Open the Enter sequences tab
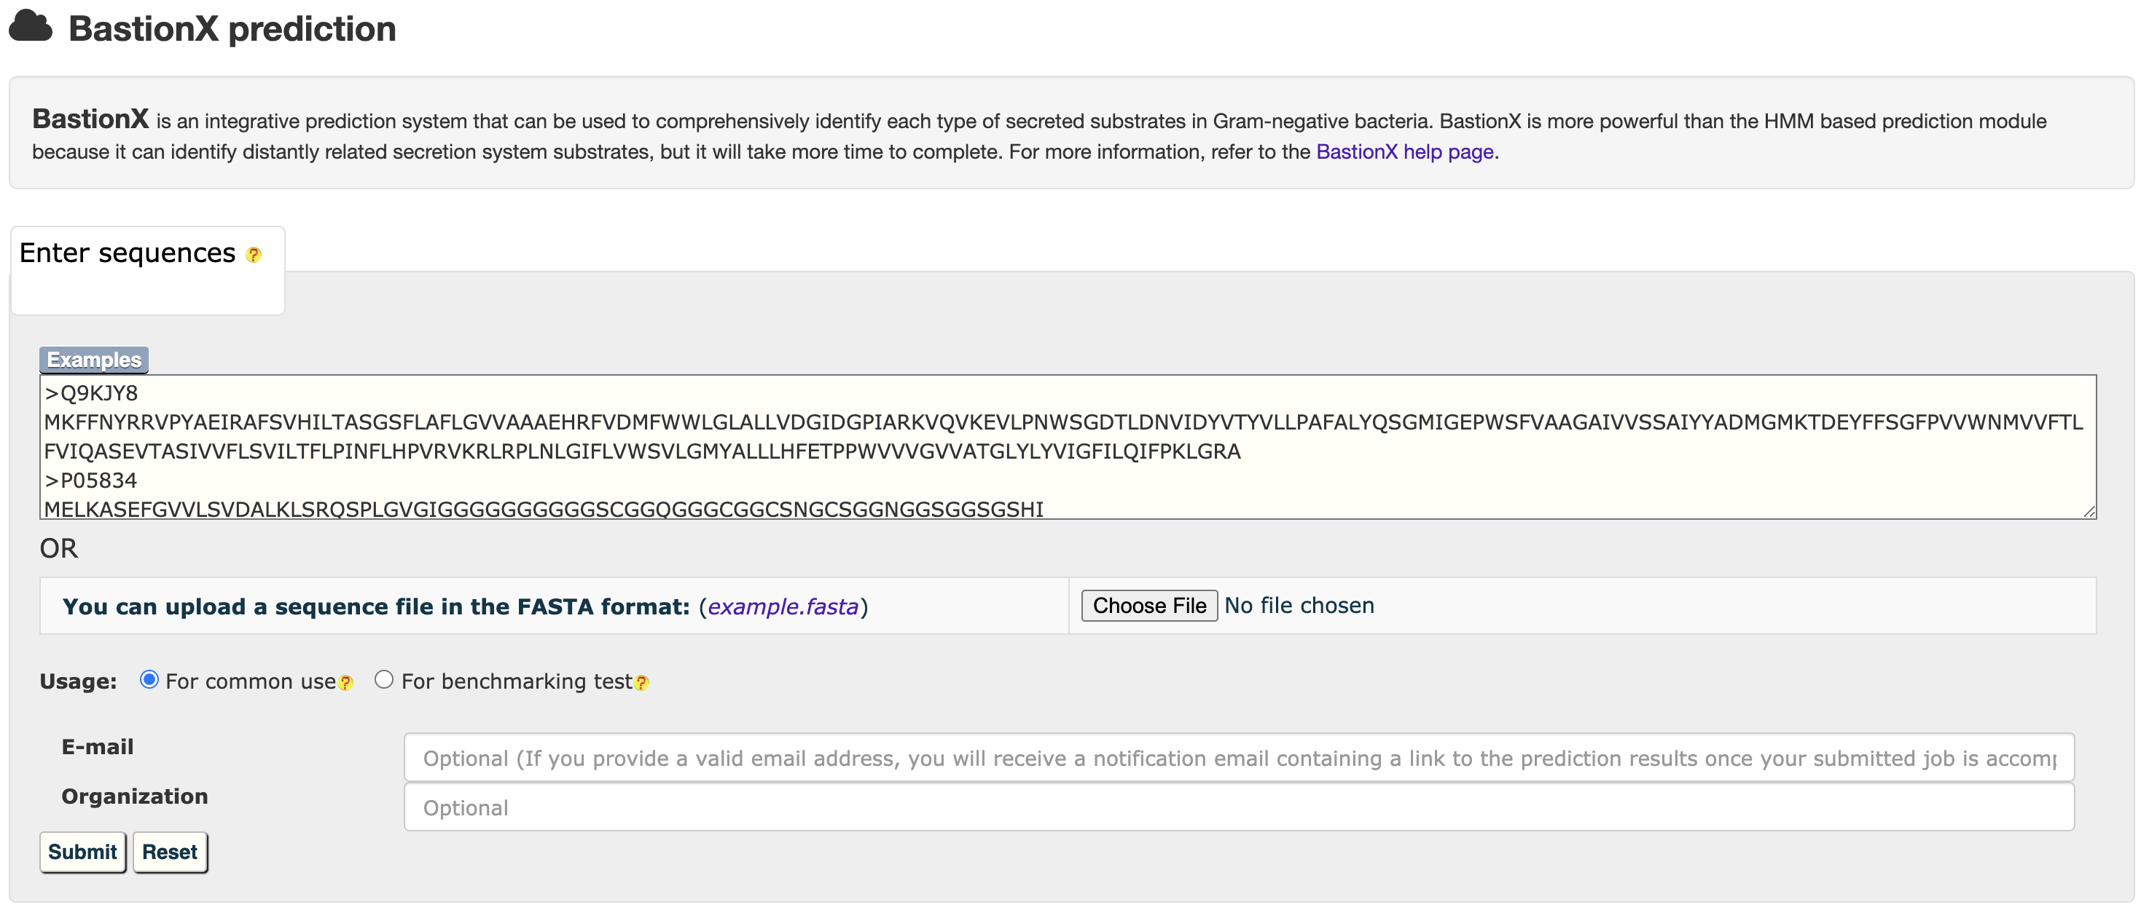This screenshot has width=2141, height=910. (x=128, y=253)
